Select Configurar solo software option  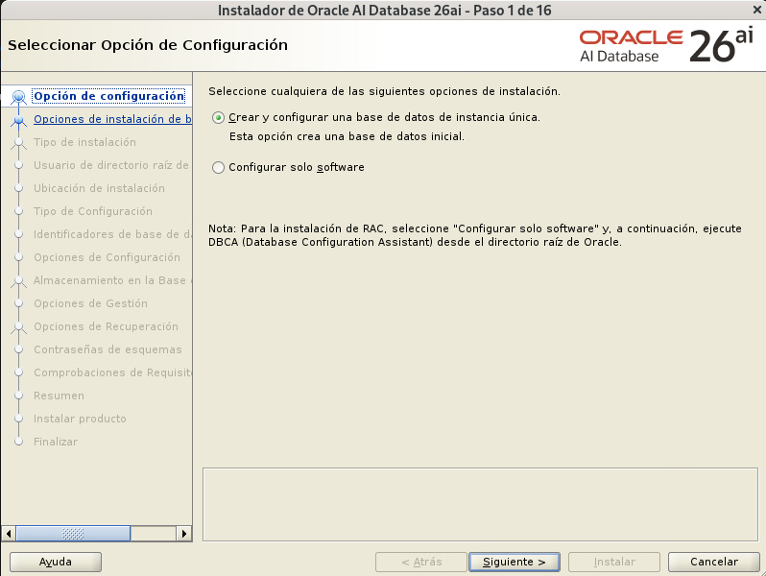tap(219, 167)
